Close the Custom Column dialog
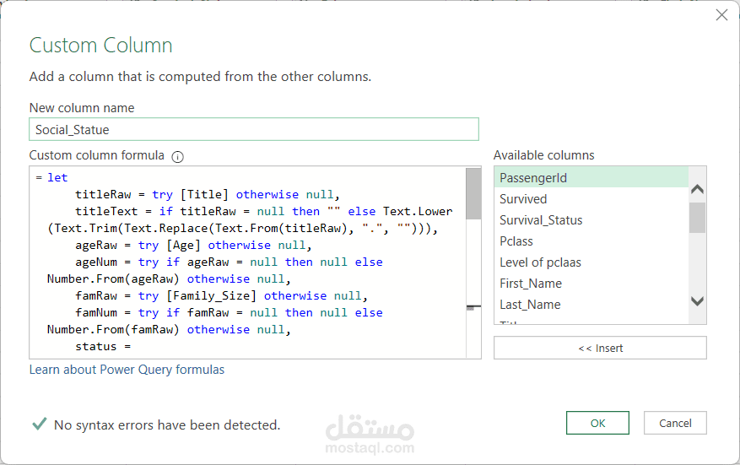 coord(721,15)
